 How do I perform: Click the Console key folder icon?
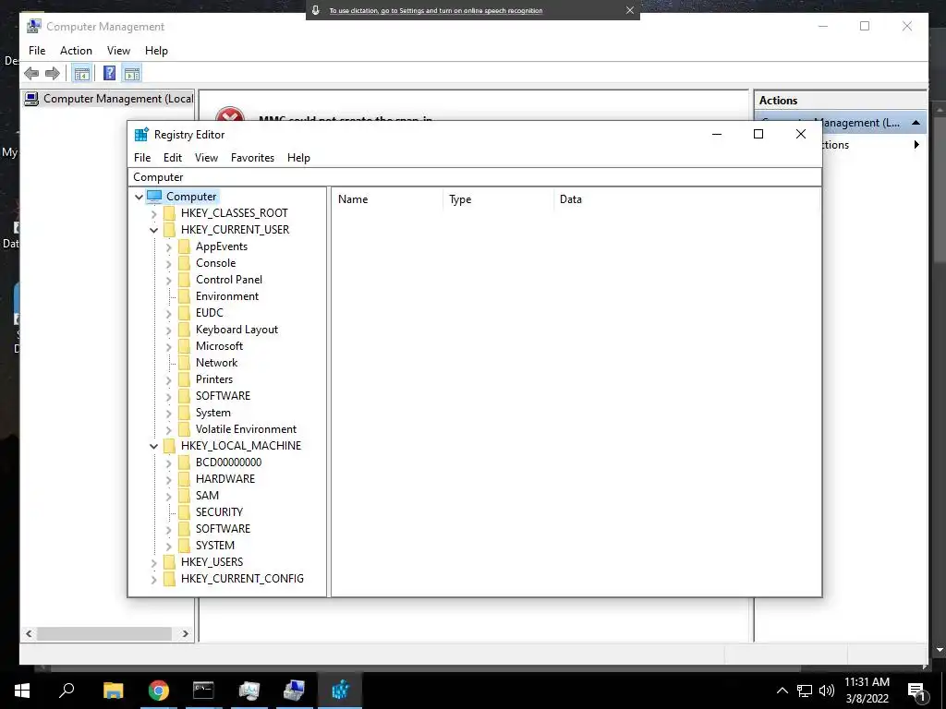coord(184,263)
